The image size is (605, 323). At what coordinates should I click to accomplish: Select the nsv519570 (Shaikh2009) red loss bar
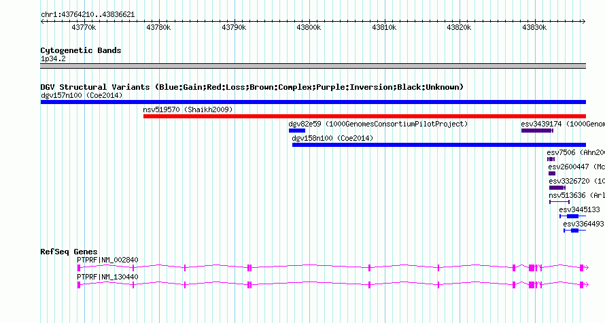pyautogui.click(x=364, y=116)
